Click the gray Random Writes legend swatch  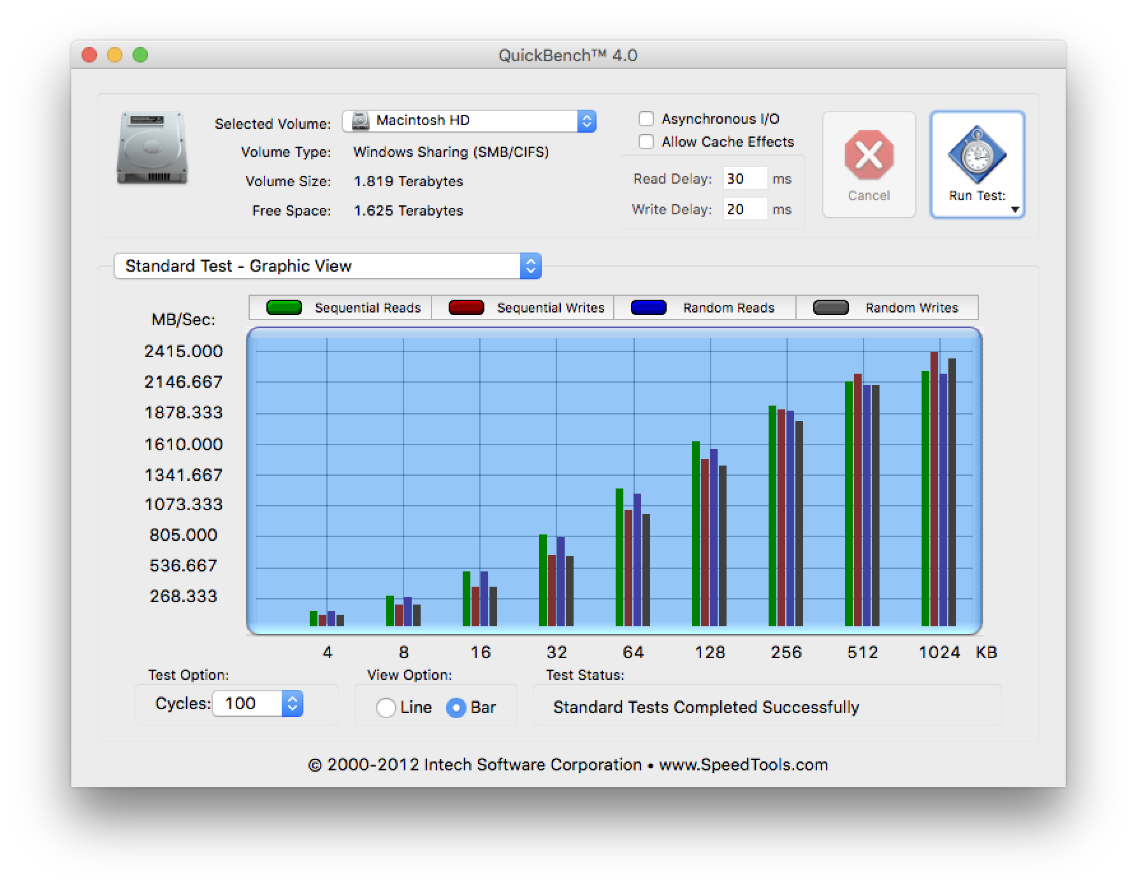[831, 308]
